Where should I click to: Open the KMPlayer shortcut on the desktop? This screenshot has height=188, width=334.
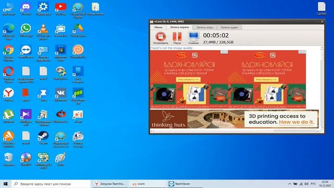click(x=26, y=117)
